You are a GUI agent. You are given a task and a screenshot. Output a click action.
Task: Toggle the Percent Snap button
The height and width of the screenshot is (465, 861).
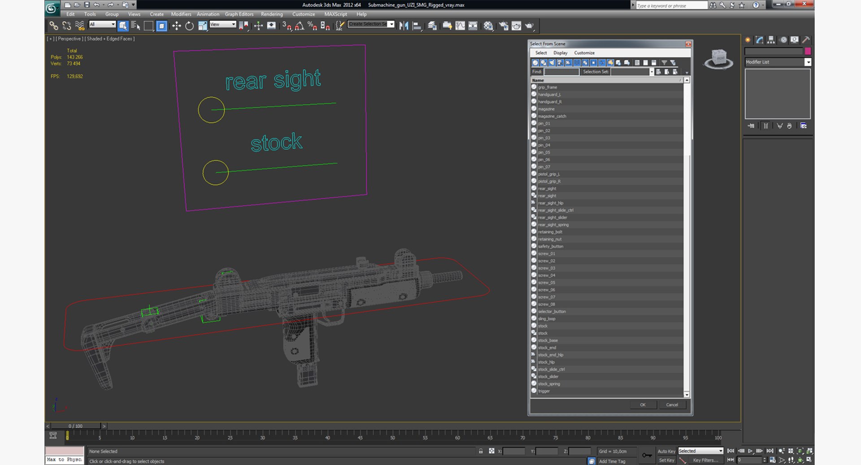(x=312, y=26)
